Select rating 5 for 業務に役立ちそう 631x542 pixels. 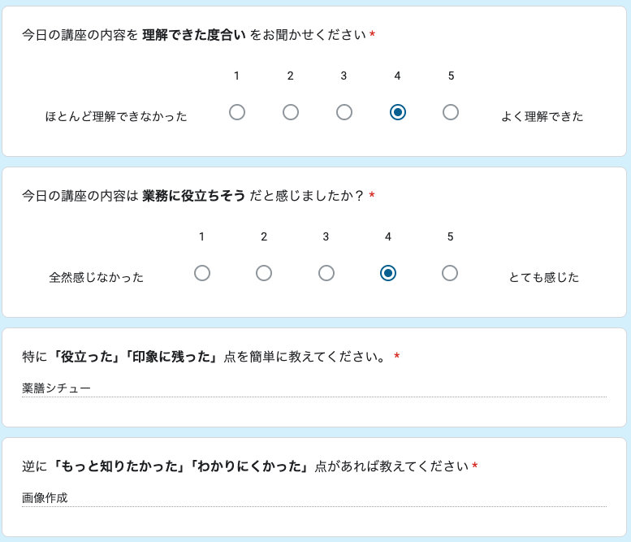click(x=450, y=273)
